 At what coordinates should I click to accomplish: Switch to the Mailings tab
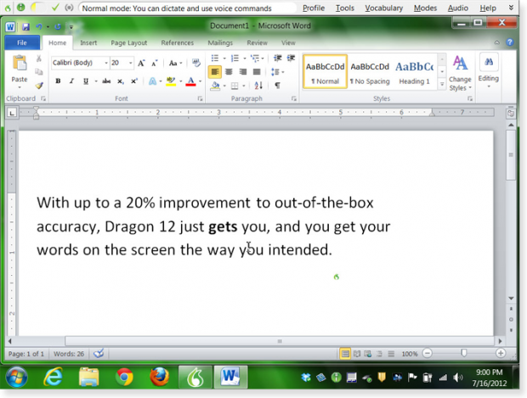click(x=220, y=42)
